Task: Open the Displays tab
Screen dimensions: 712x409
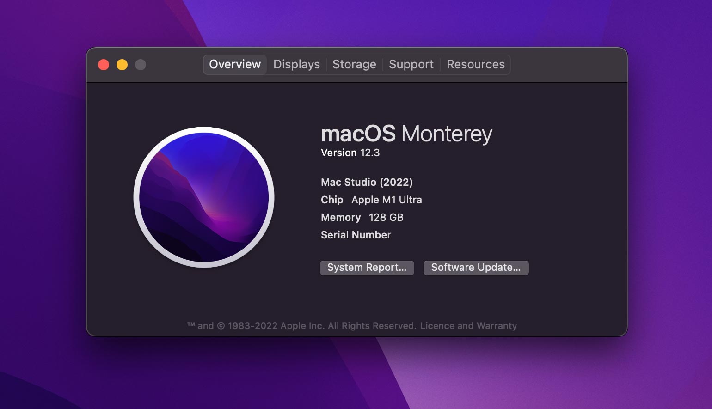Action: 296,64
